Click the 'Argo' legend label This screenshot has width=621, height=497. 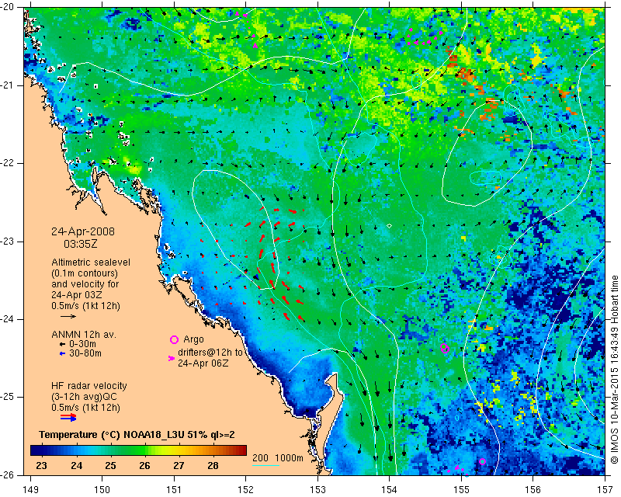[x=193, y=339]
